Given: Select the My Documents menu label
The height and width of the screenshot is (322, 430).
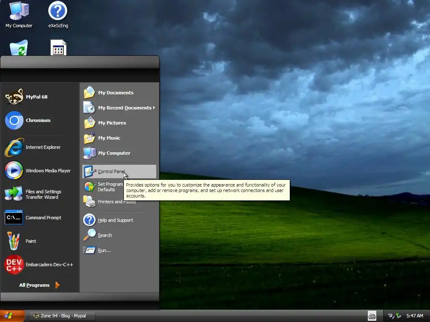Looking at the screenshot, I should 116,93.
